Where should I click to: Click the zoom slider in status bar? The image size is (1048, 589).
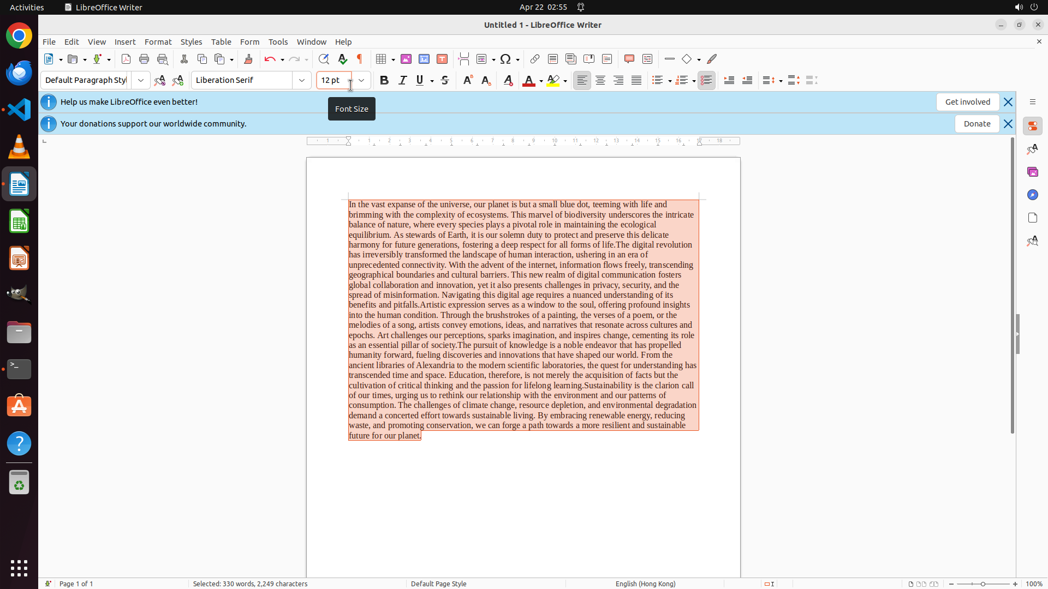[x=983, y=584]
